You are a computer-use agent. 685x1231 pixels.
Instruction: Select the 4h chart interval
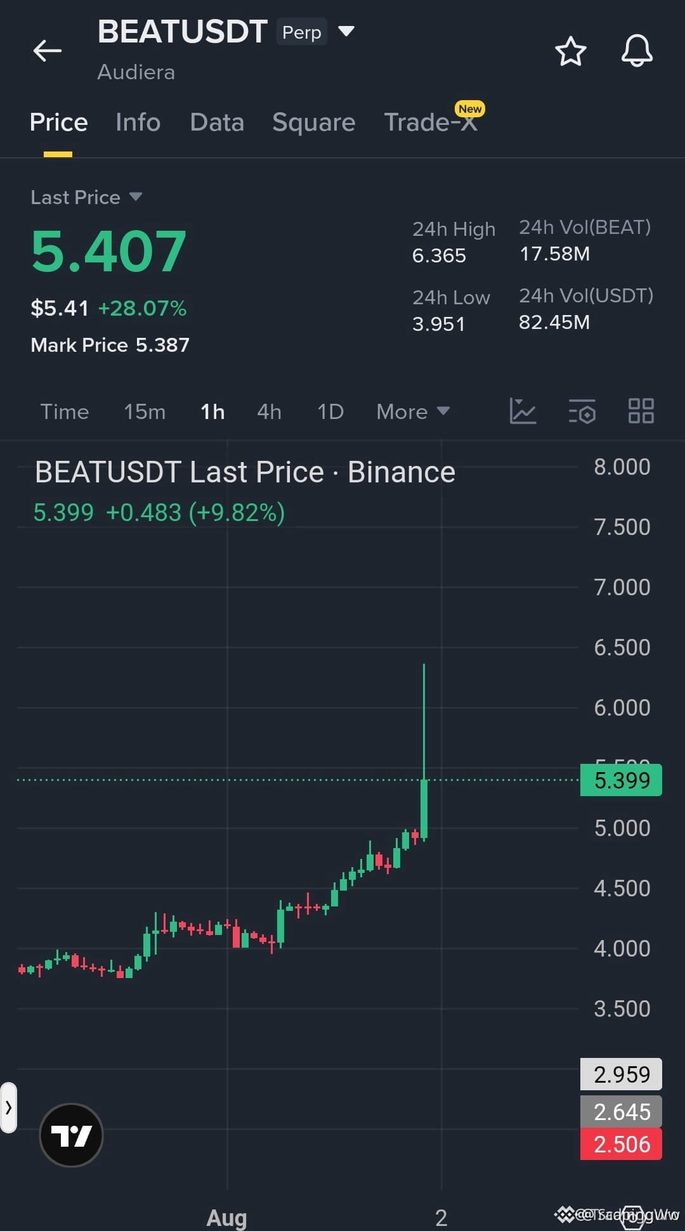pyautogui.click(x=269, y=411)
